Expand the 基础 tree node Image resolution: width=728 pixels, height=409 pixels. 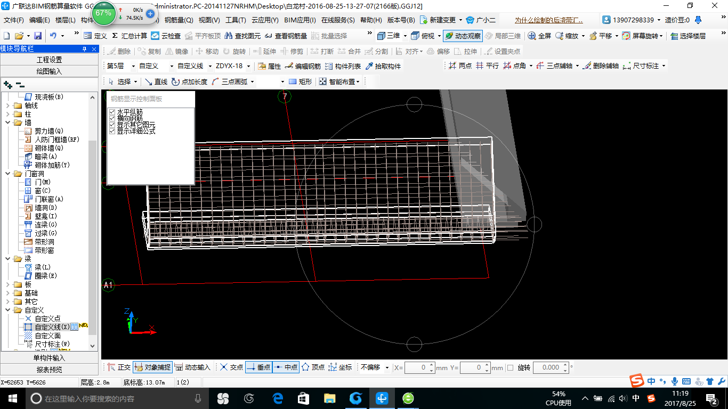click(7, 293)
